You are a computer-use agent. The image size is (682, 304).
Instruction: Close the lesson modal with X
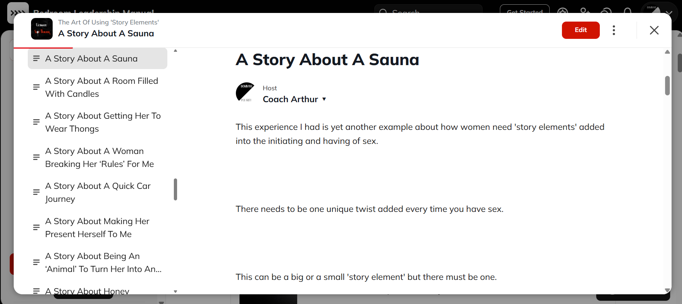coord(654,30)
